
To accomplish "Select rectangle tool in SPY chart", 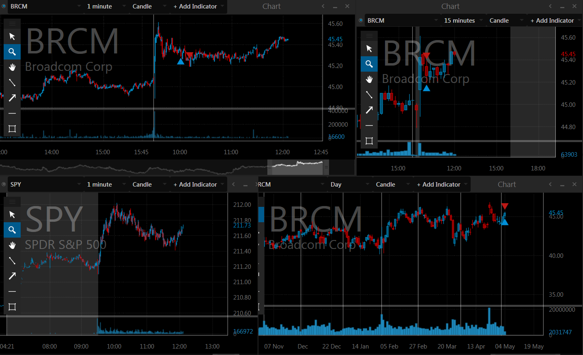I will 12,307.
